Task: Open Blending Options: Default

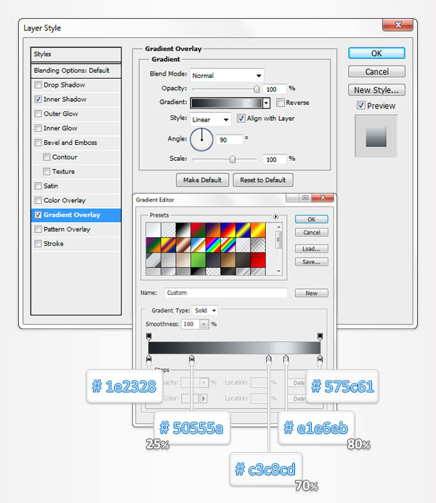Action: (76, 71)
